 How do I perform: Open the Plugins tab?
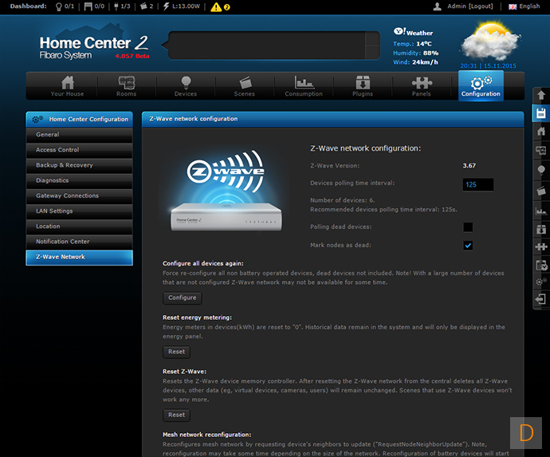363,86
